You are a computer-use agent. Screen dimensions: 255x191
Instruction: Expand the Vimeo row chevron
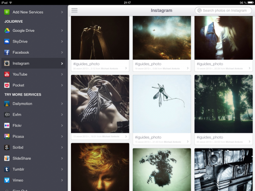coord(62,180)
